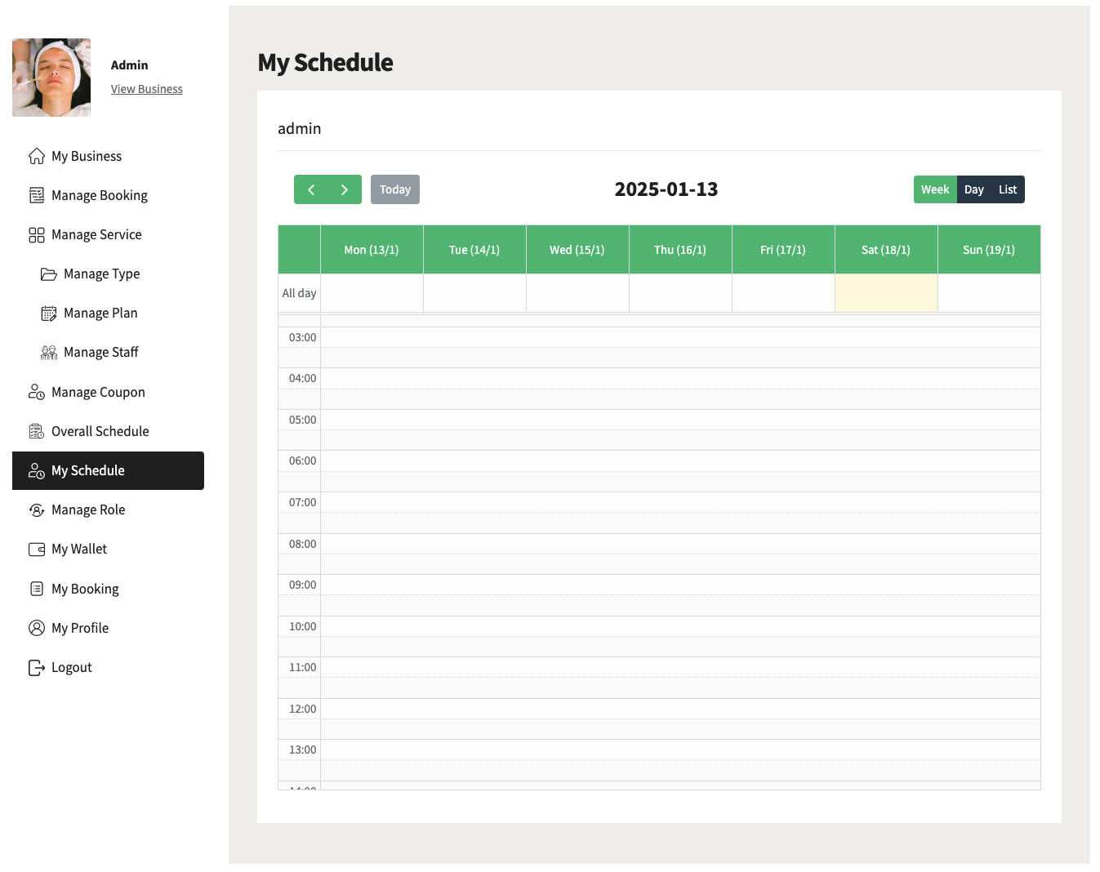Click the admin profile picture thumbnail
1100x872 pixels.
[51, 77]
